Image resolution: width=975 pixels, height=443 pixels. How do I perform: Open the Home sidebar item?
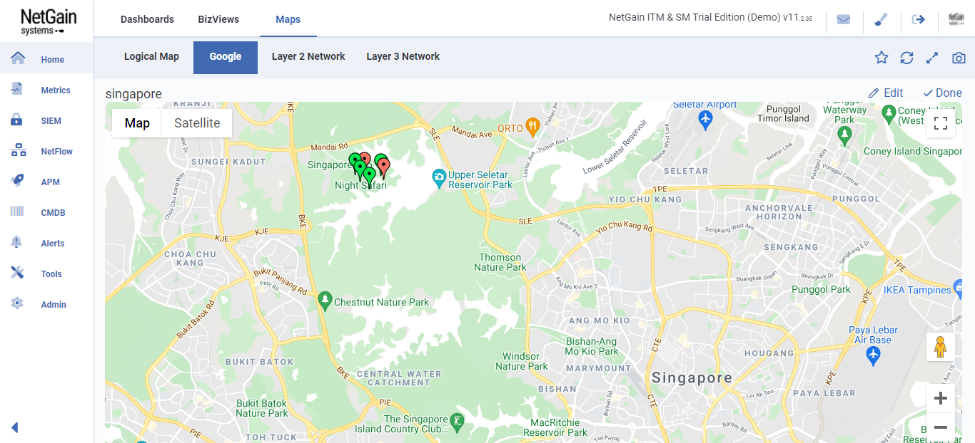click(x=46, y=59)
